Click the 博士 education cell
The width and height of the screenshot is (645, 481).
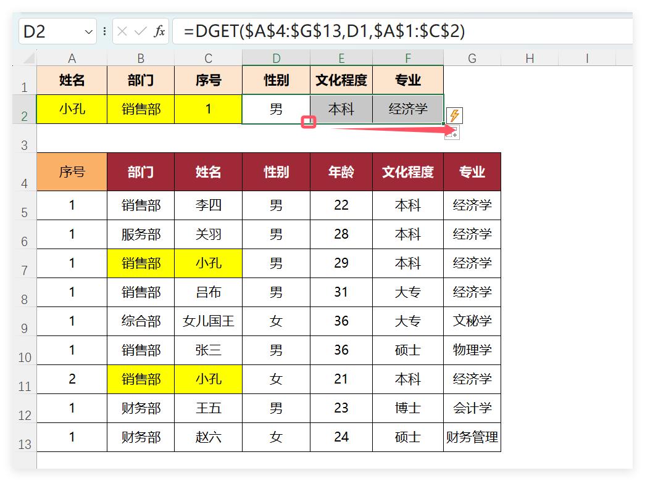tap(407, 408)
